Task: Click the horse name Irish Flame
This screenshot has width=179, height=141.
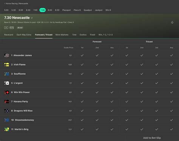Action: point(20,64)
